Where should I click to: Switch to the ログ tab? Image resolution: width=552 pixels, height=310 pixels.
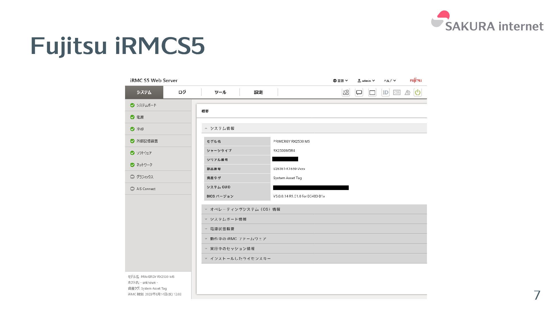click(182, 92)
